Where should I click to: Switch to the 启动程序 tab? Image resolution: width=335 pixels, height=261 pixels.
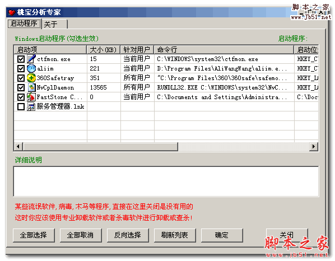tap(24, 24)
